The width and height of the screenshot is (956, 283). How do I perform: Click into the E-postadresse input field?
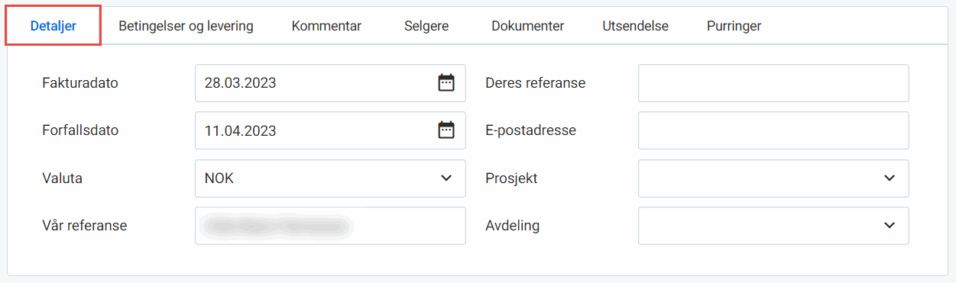(773, 130)
